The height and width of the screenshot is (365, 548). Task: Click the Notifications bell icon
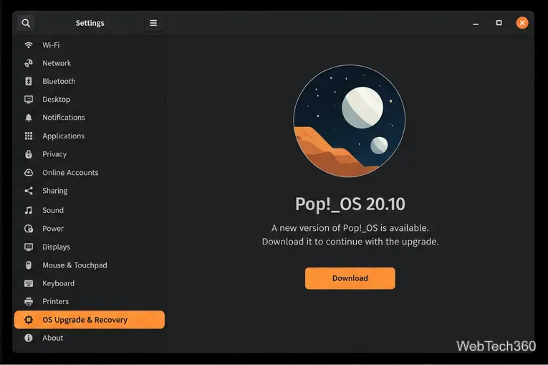pyautogui.click(x=29, y=118)
